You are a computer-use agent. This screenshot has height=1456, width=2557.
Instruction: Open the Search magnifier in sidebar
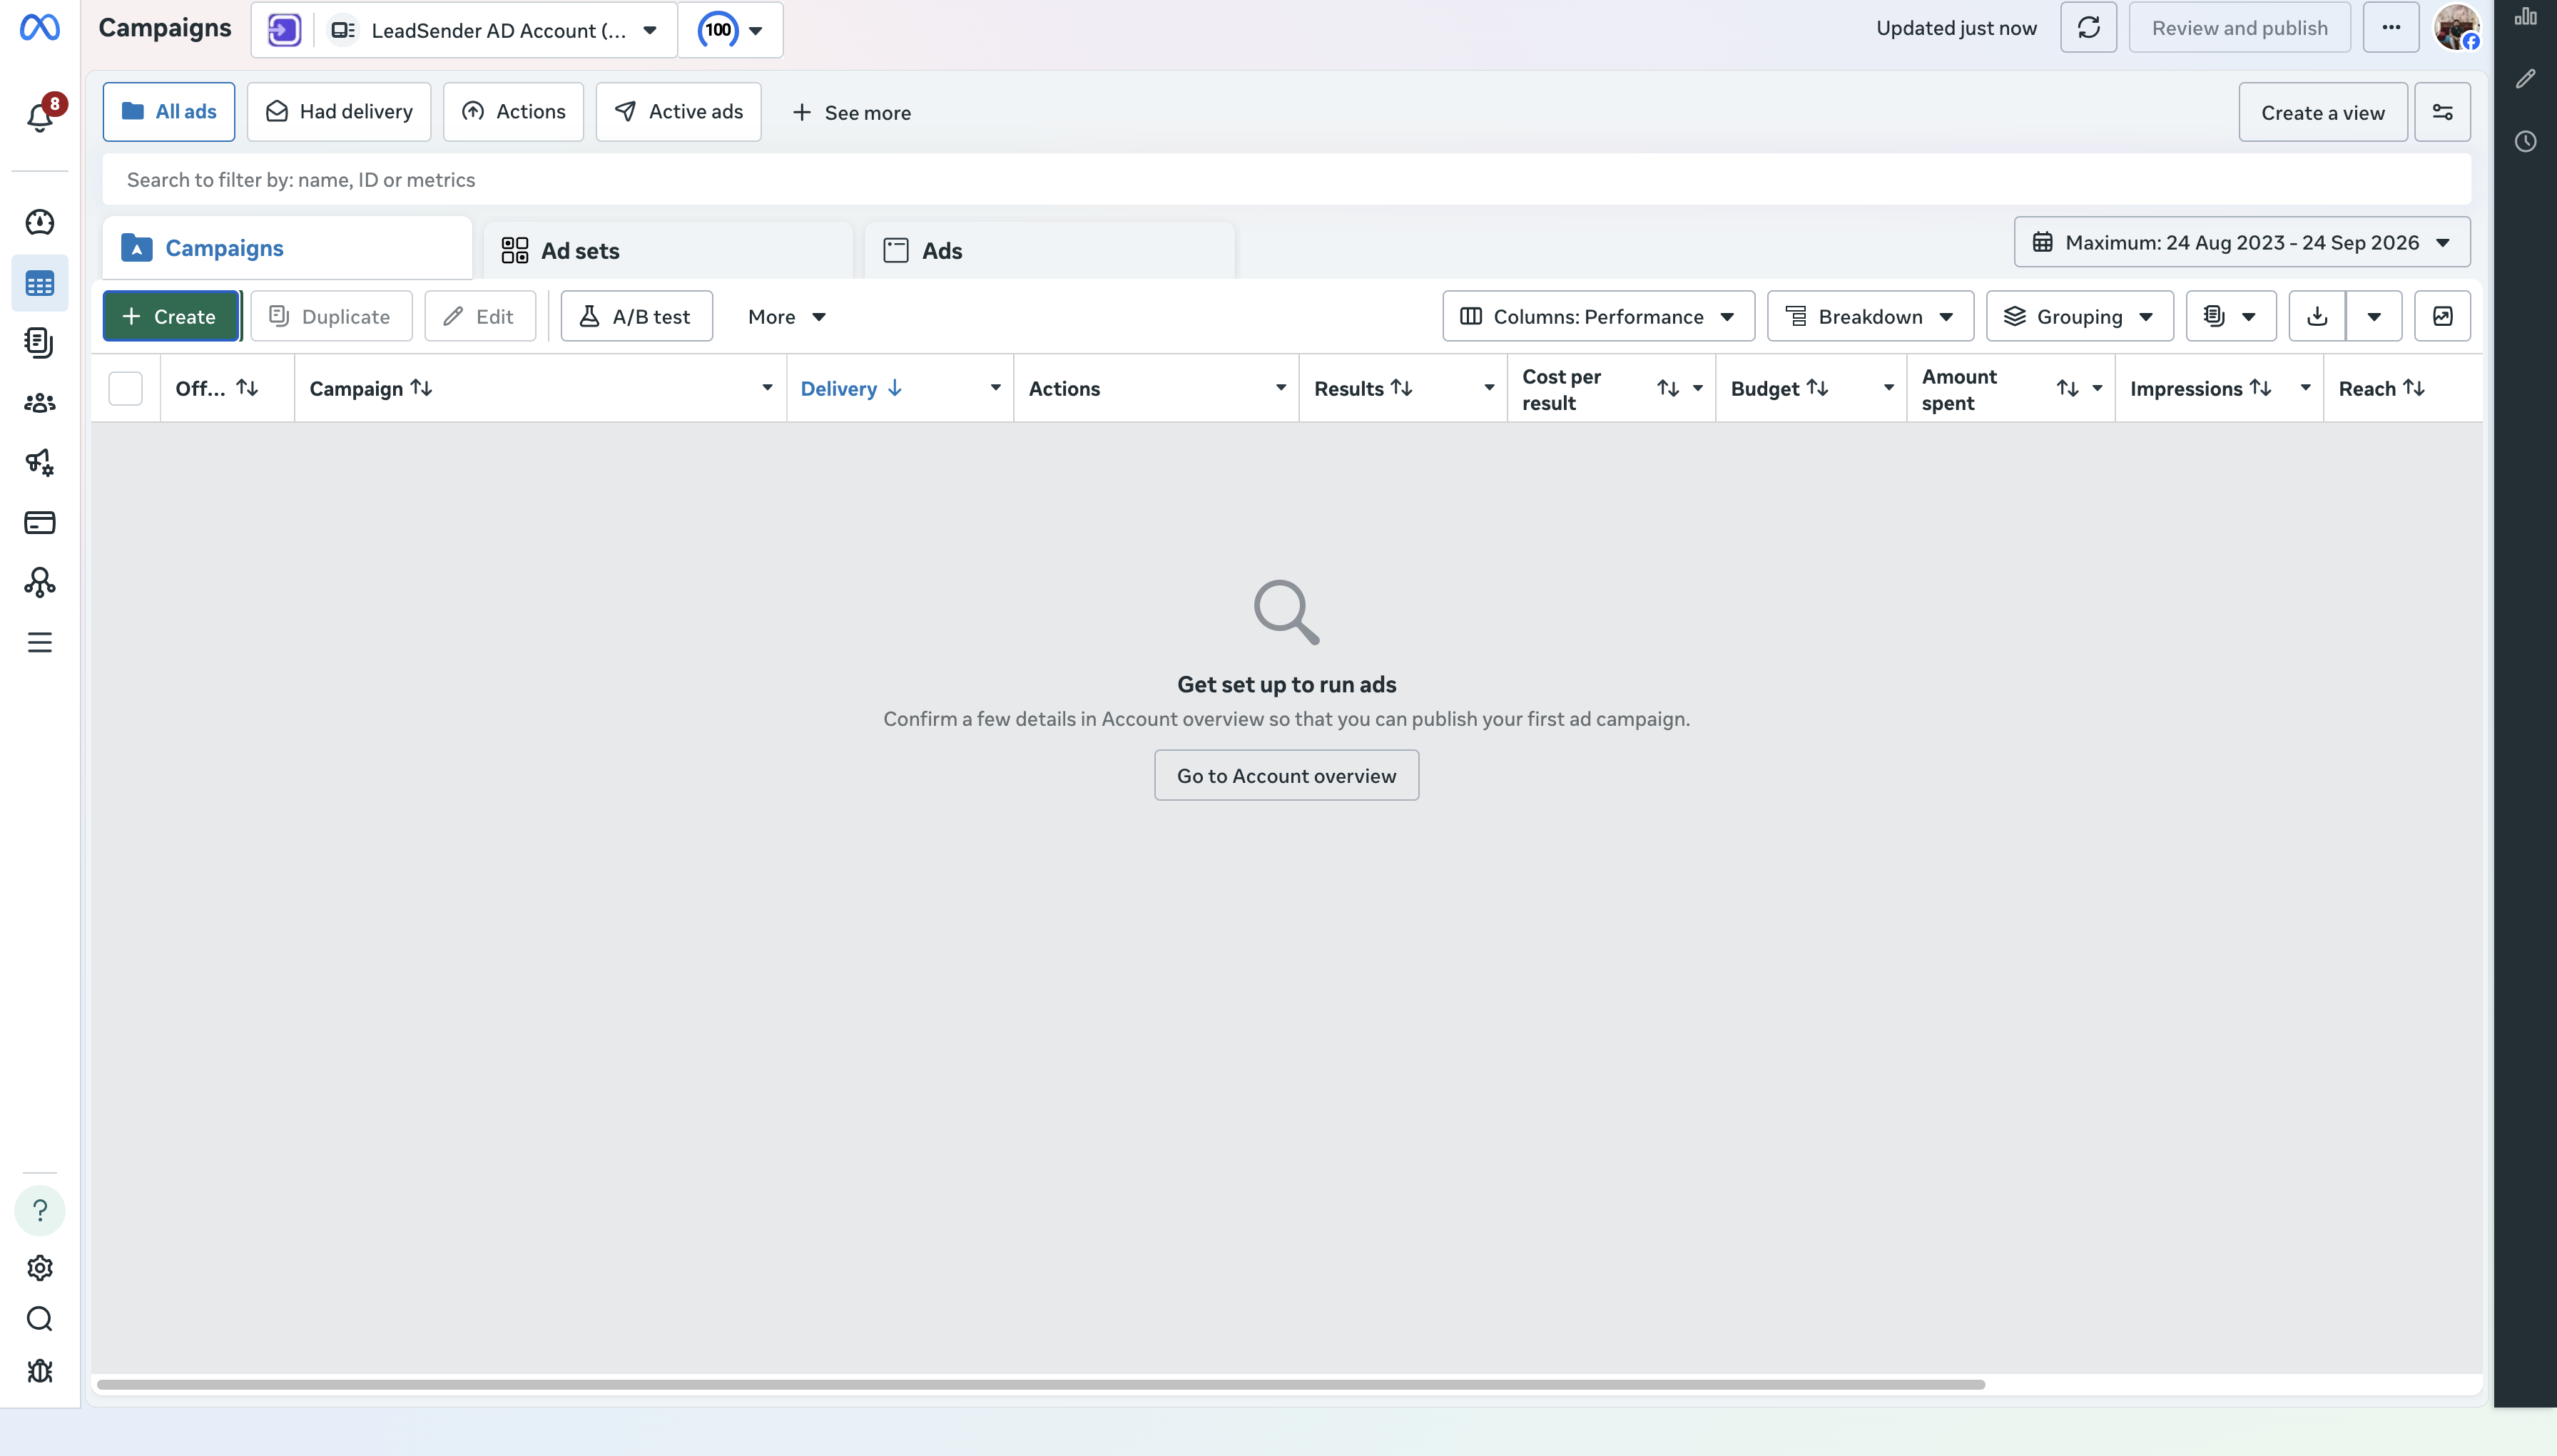click(40, 1319)
